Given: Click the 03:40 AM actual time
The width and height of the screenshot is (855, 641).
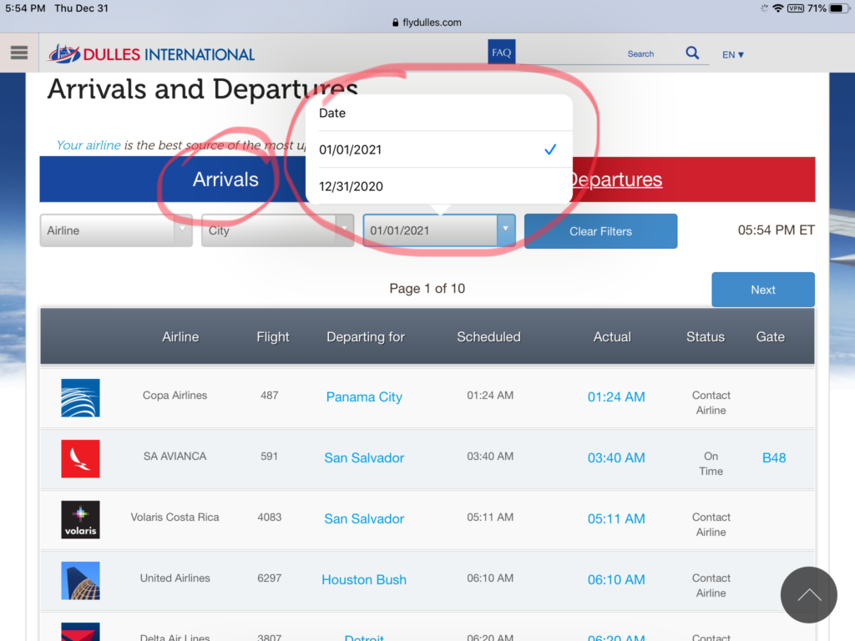Looking at the screenshot, I should 616,458.
